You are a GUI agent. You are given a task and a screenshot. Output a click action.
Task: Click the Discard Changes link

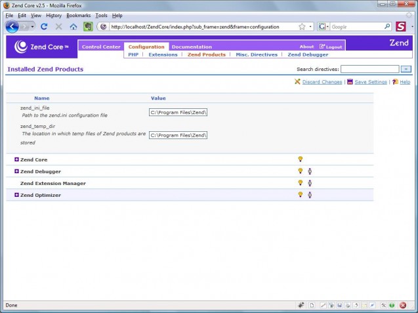pyautogui.click(x=322, y=82)
